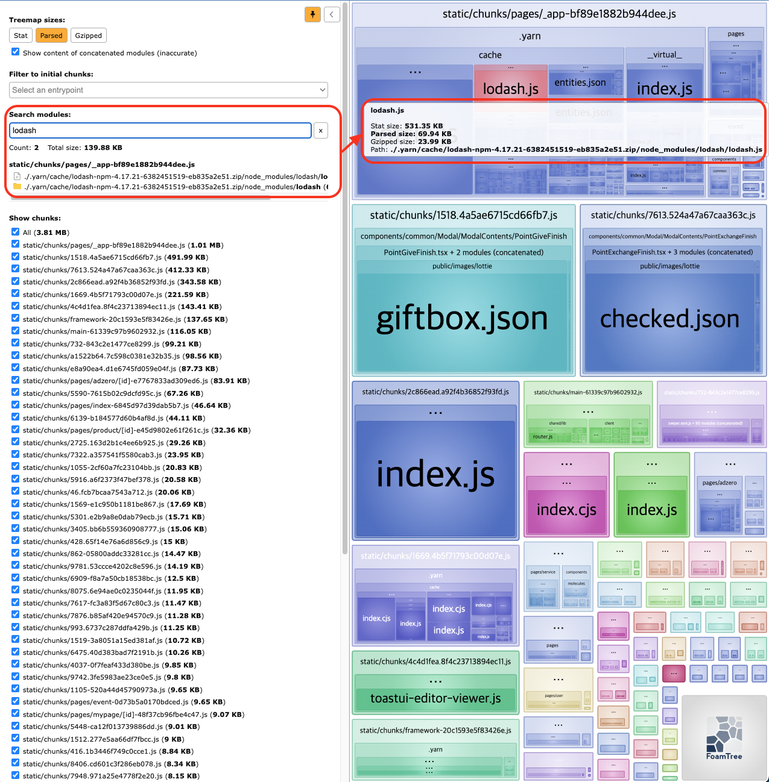
Task: Click the highlighted red lodash.js treemap tile
Action: [x=510, y=87]
